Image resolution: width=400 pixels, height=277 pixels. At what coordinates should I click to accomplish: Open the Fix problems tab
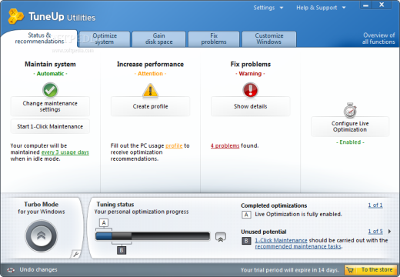pyautogui.click(x=214, y=38)
